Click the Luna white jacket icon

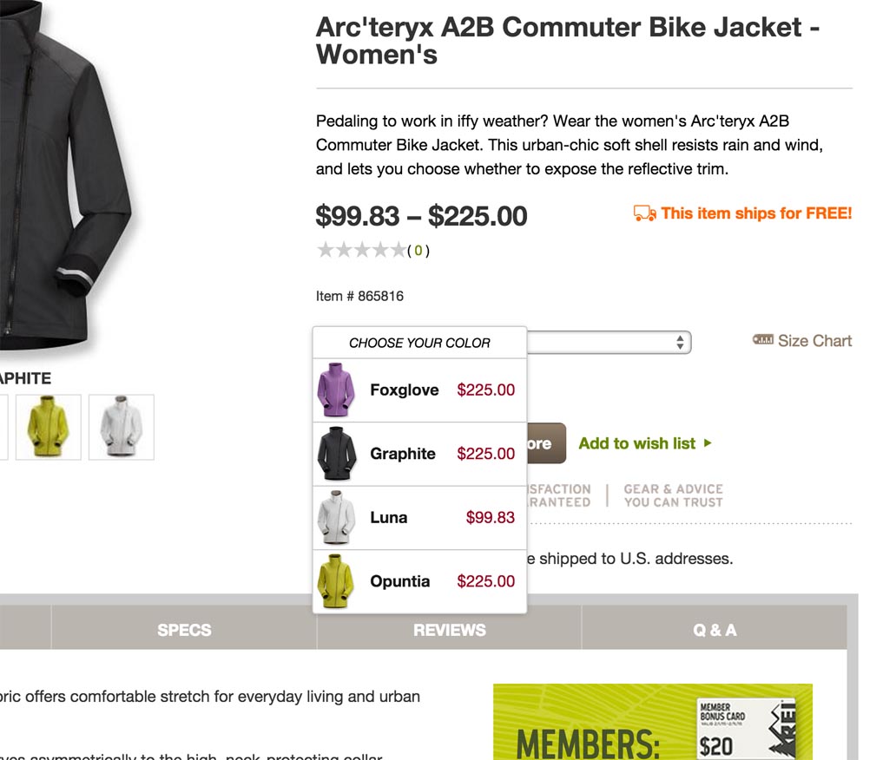pos(336,518)
